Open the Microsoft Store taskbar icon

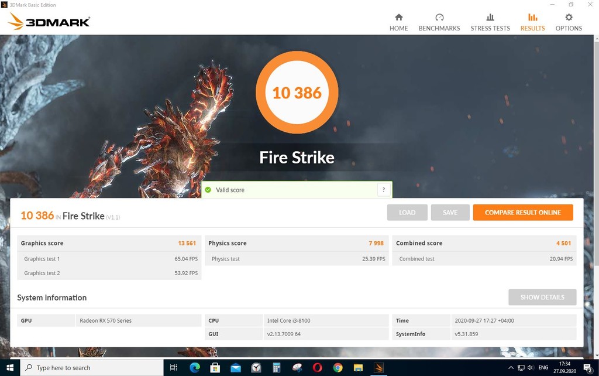215,368
